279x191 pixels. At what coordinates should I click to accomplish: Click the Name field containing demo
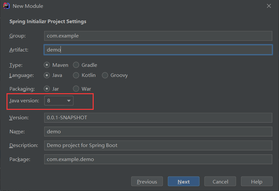[158, 132]
